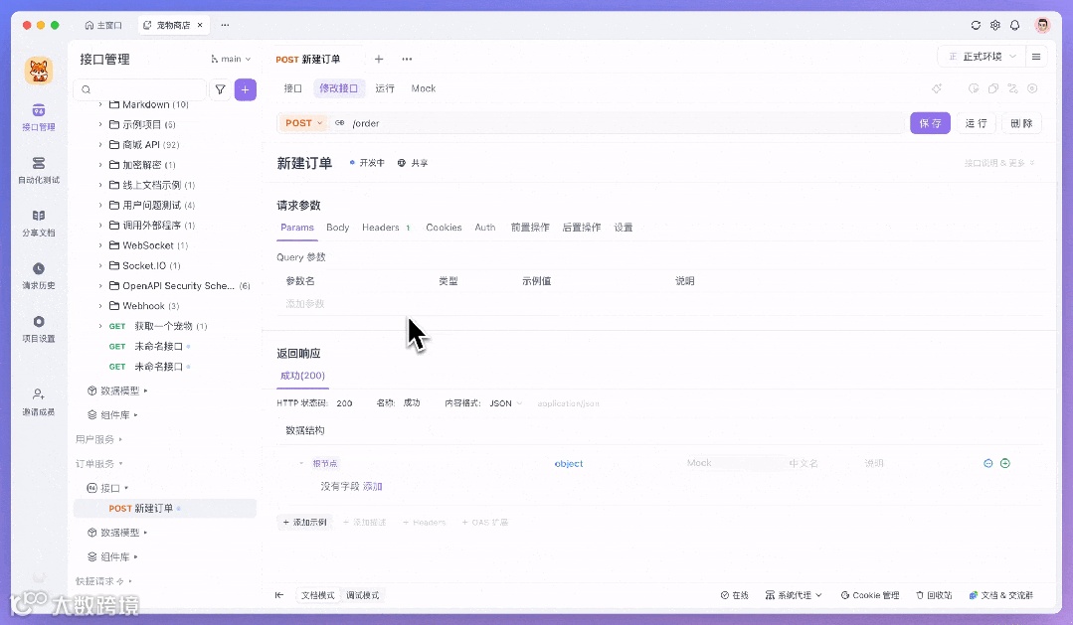This screenshot has height=625, width=1073.
Task: Click the circular target icon in the toolbar
Action: point(1032,88)
